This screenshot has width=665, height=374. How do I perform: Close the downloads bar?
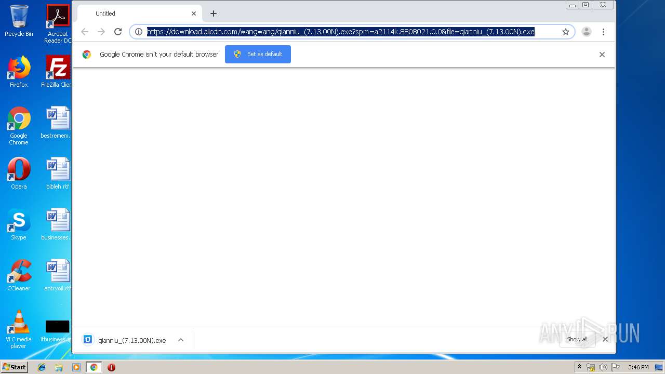pos(605,339)
